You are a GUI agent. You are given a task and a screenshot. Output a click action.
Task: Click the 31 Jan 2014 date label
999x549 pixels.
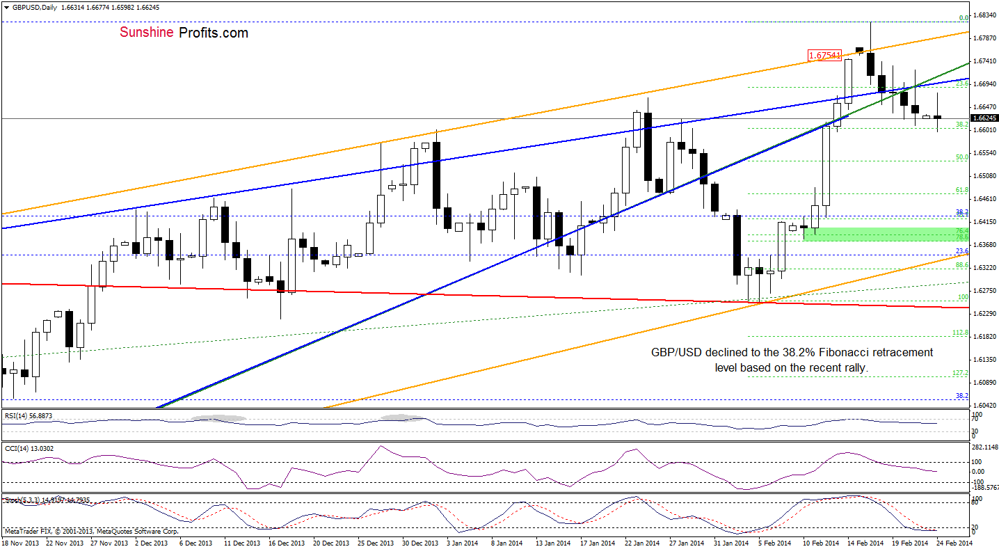click(x=732, y=543)
